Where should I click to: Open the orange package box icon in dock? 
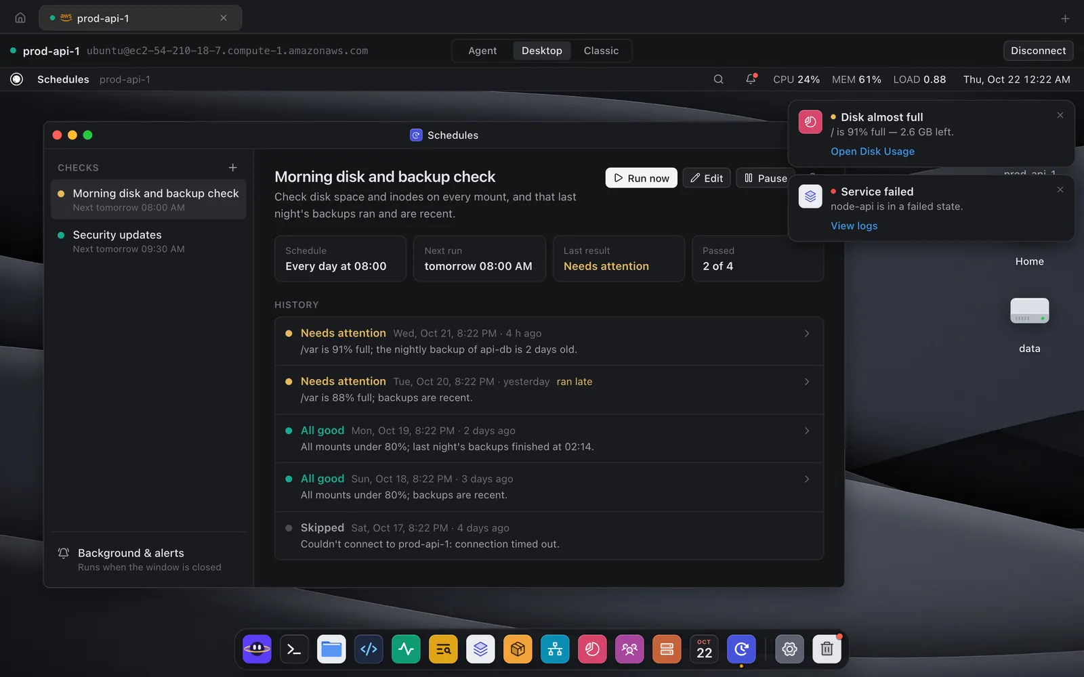(518, 649)
